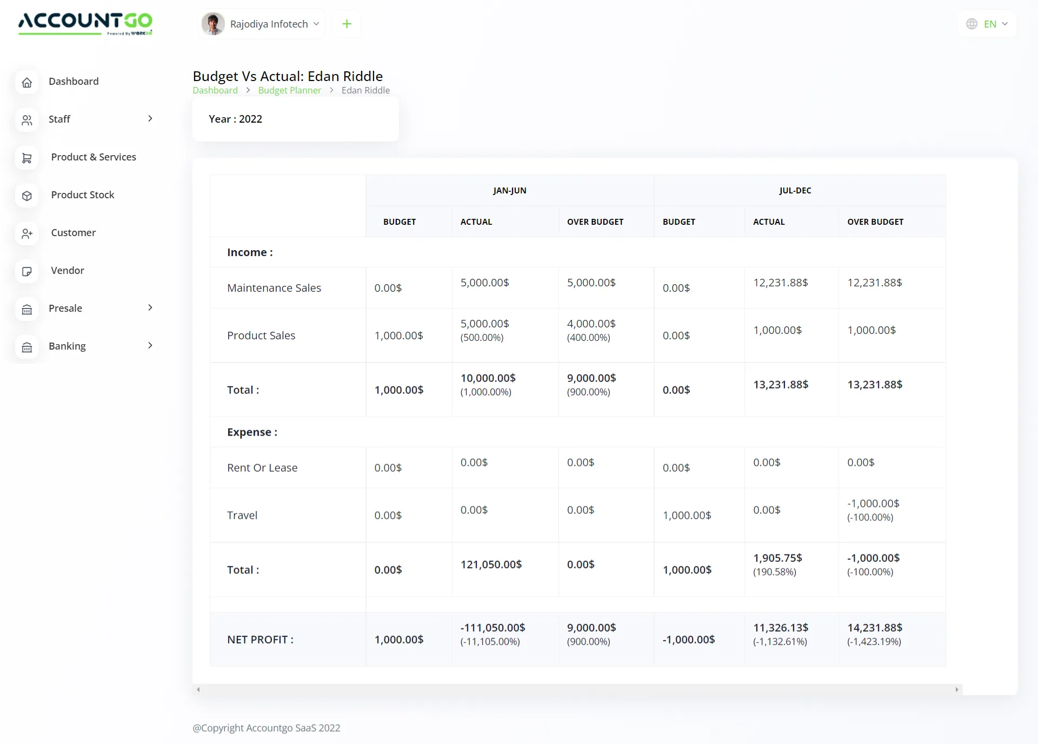Click the green plus button

point(346,24)
